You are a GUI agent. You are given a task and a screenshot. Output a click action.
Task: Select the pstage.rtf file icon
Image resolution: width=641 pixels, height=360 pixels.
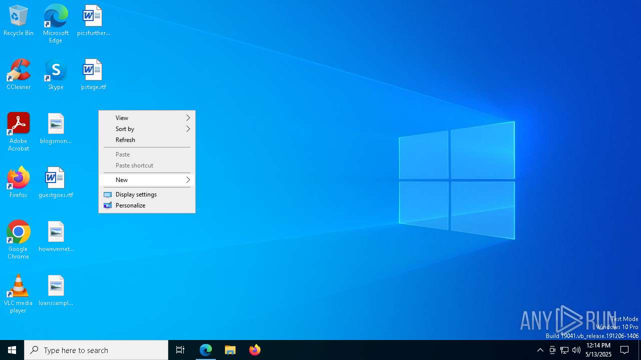[93, 74]
